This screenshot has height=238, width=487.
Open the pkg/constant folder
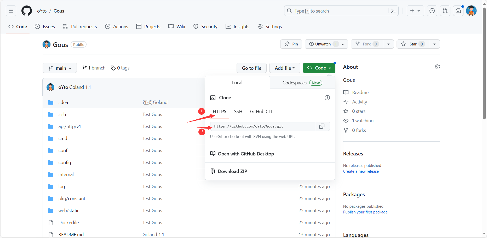72,199
